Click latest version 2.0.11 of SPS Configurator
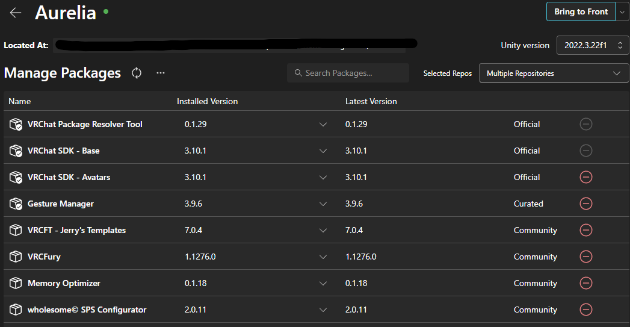Viewport: 630px width, 327px height. pyautogui.click(x=356, y=310)
